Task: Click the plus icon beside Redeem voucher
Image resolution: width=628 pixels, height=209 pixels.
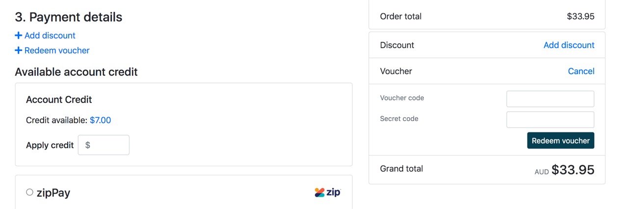Action: click(x=18, y=50)
